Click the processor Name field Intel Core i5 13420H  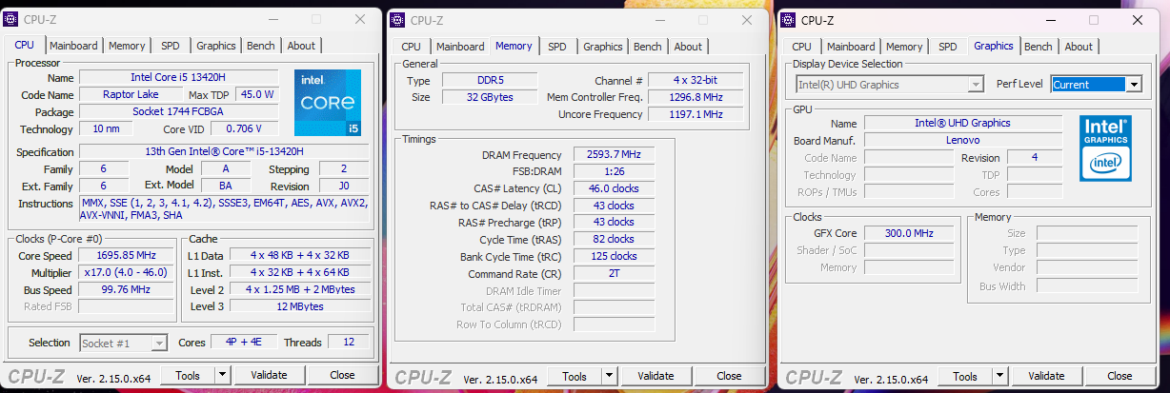point(179,77)
